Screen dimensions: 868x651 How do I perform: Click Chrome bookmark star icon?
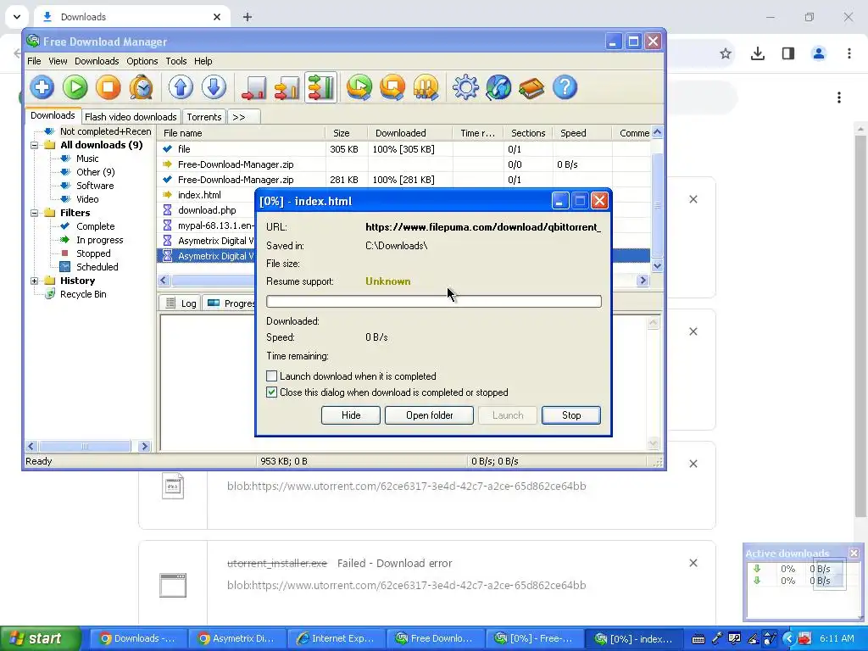click(726, 53)
